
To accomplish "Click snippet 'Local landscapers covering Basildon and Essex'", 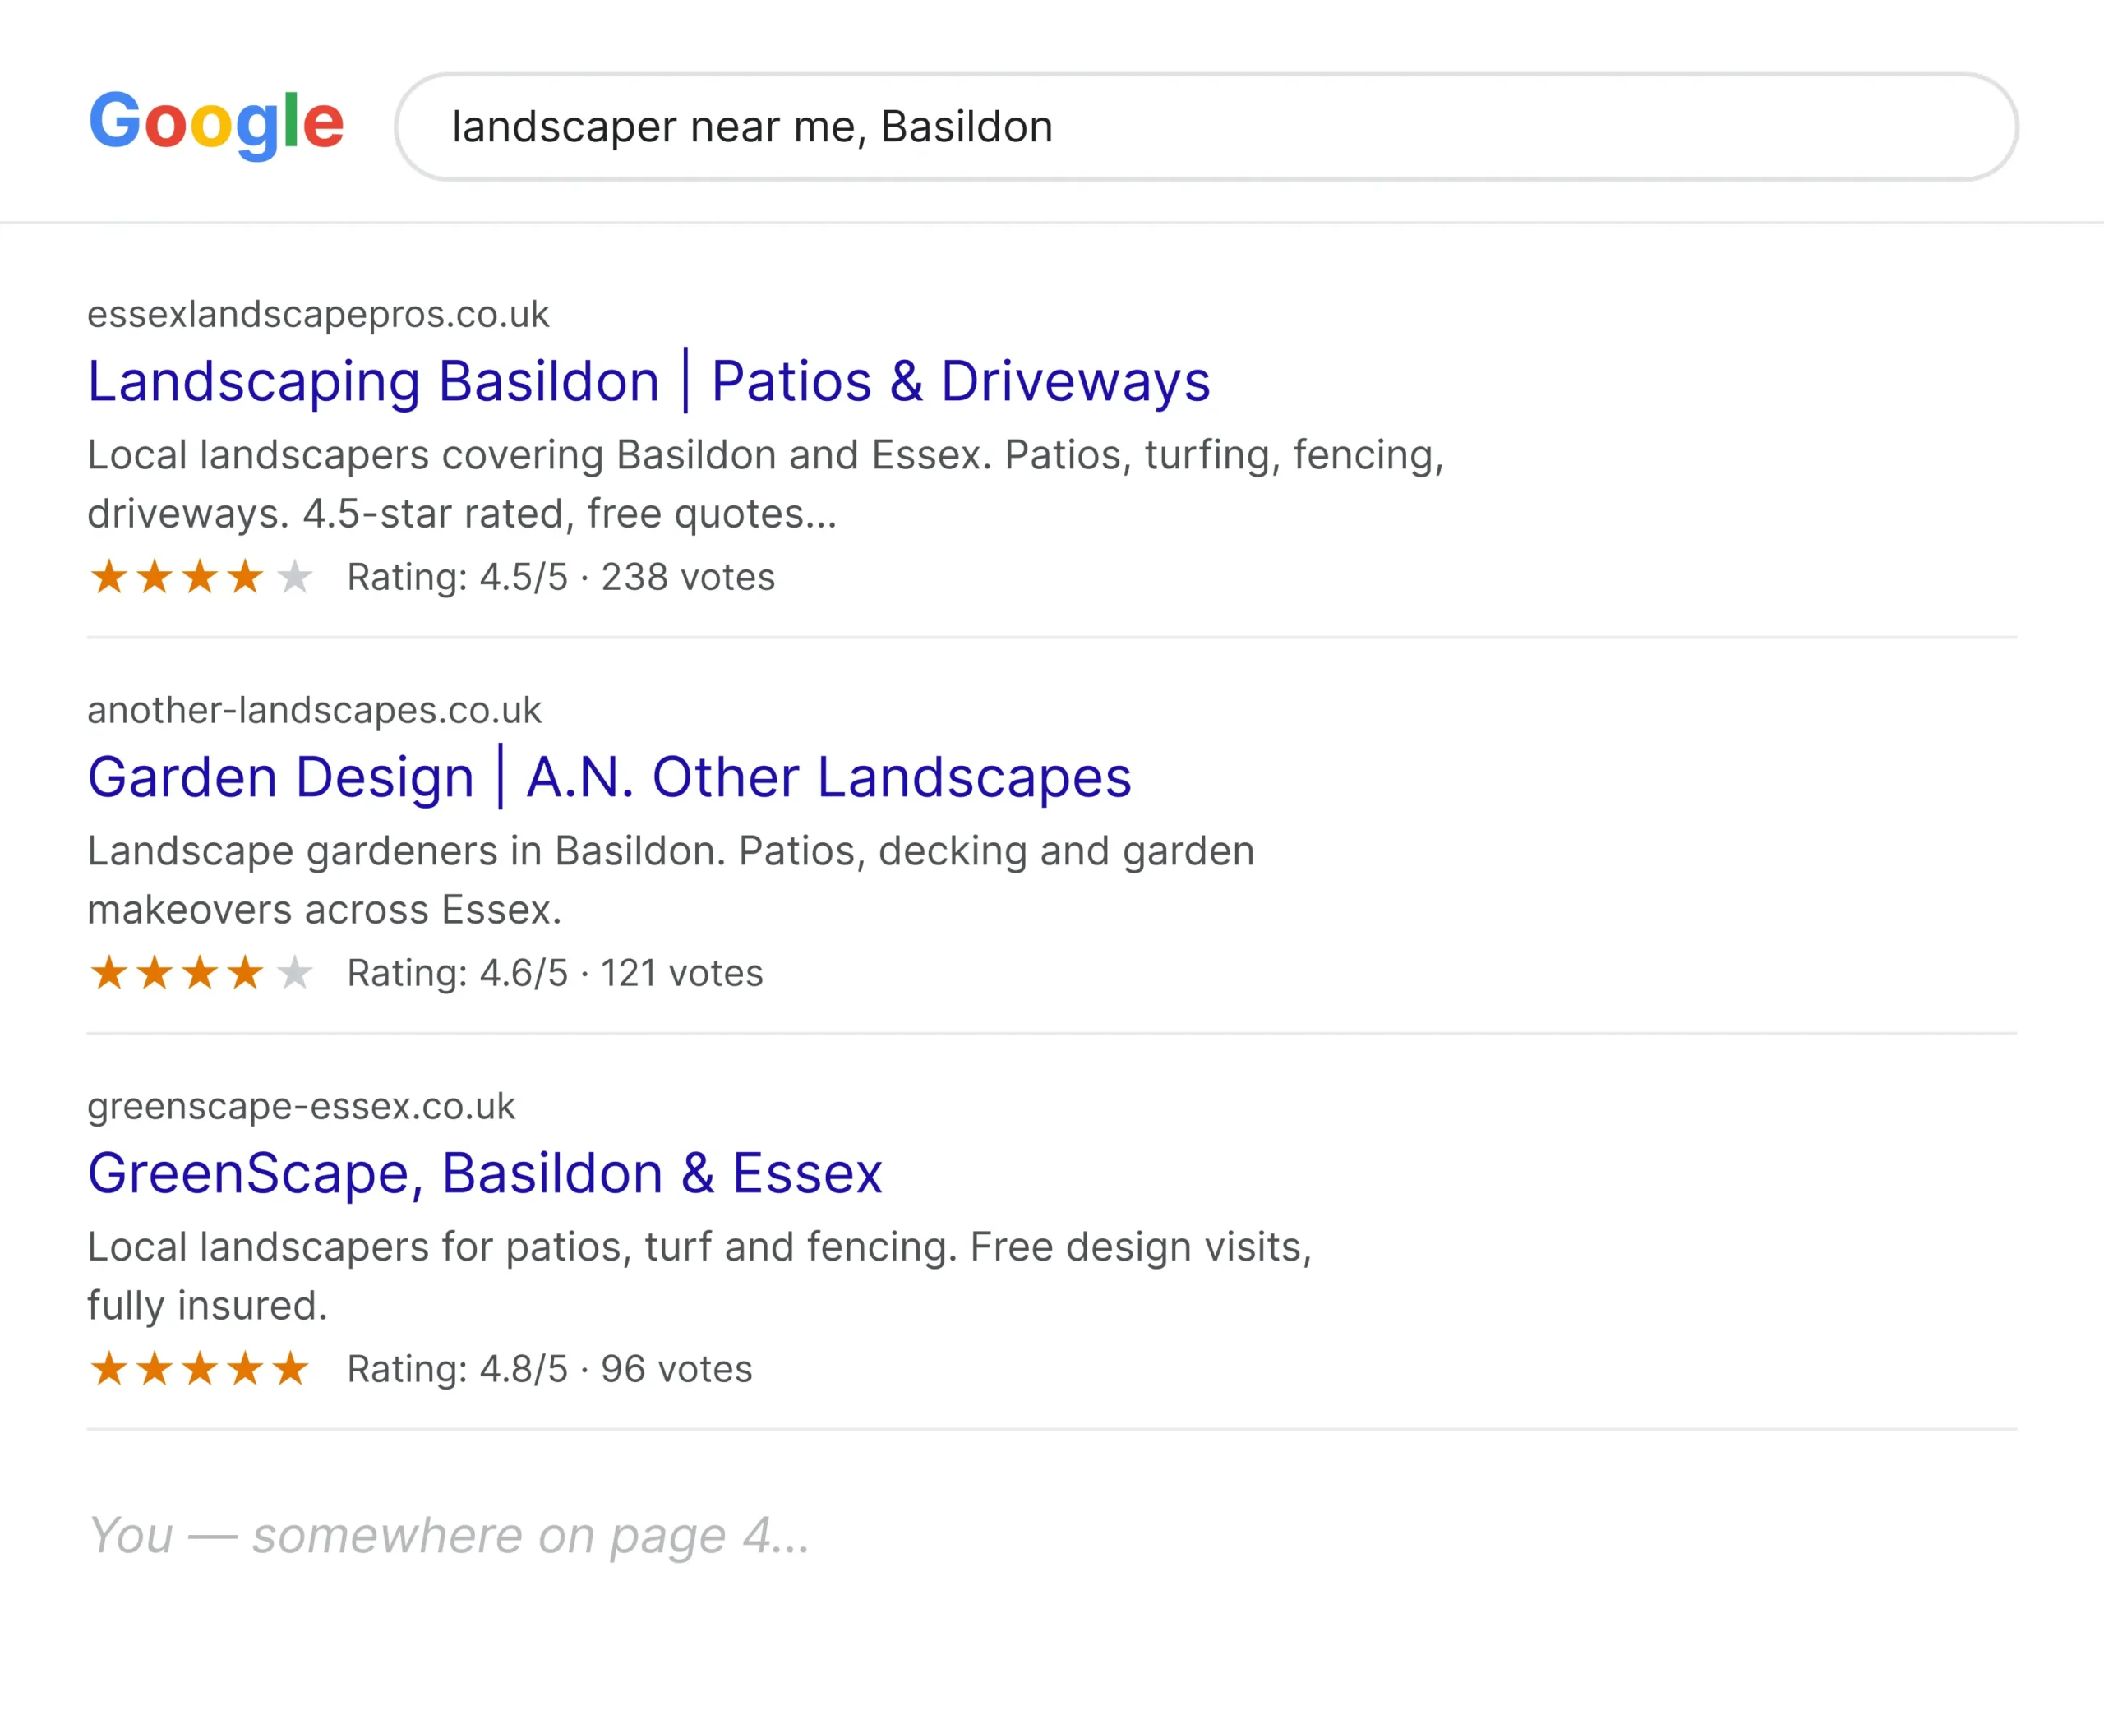I will 766,484.
